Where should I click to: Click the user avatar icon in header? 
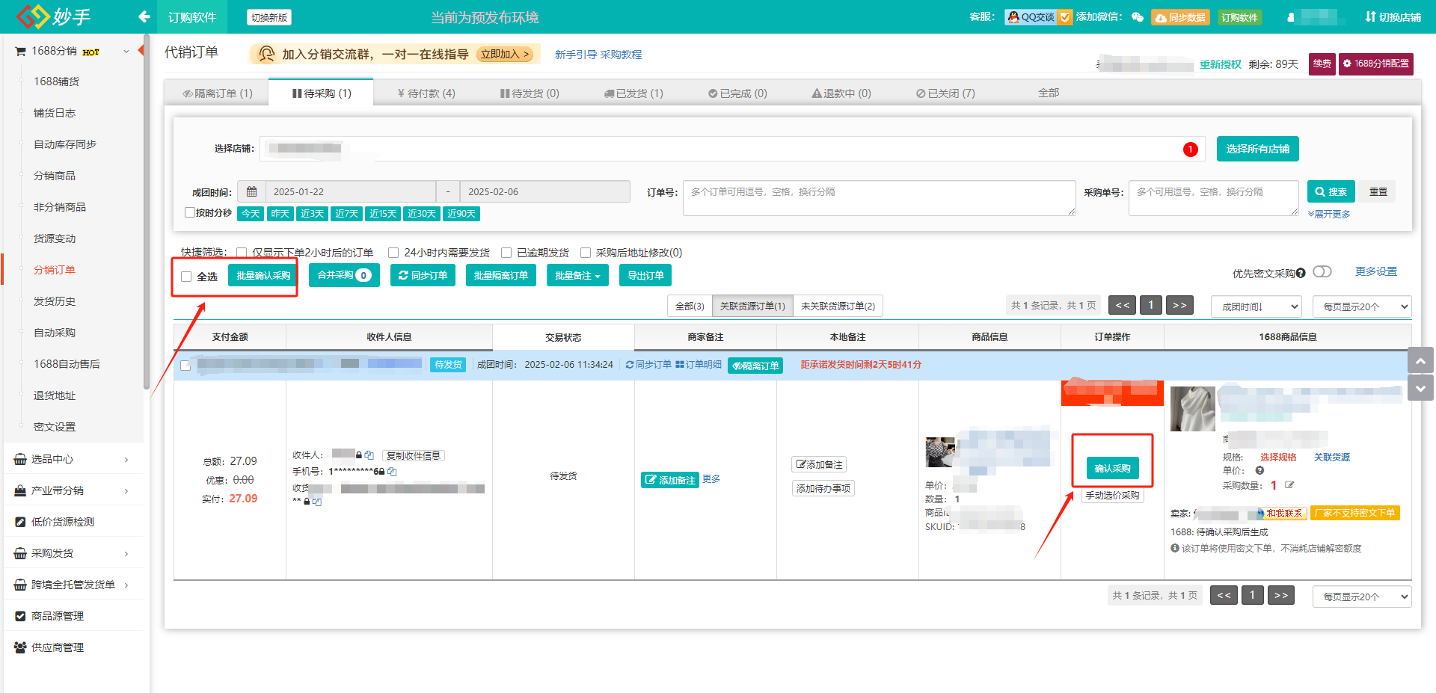(1291, 17)
